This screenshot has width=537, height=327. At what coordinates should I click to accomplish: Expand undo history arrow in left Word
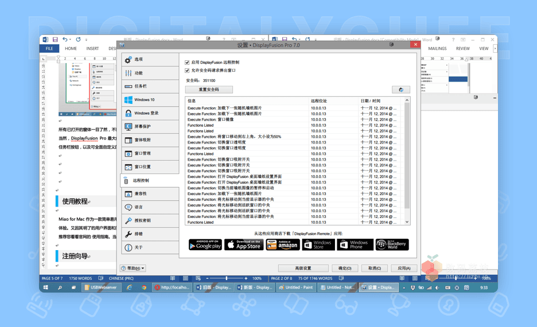[70, 40]
